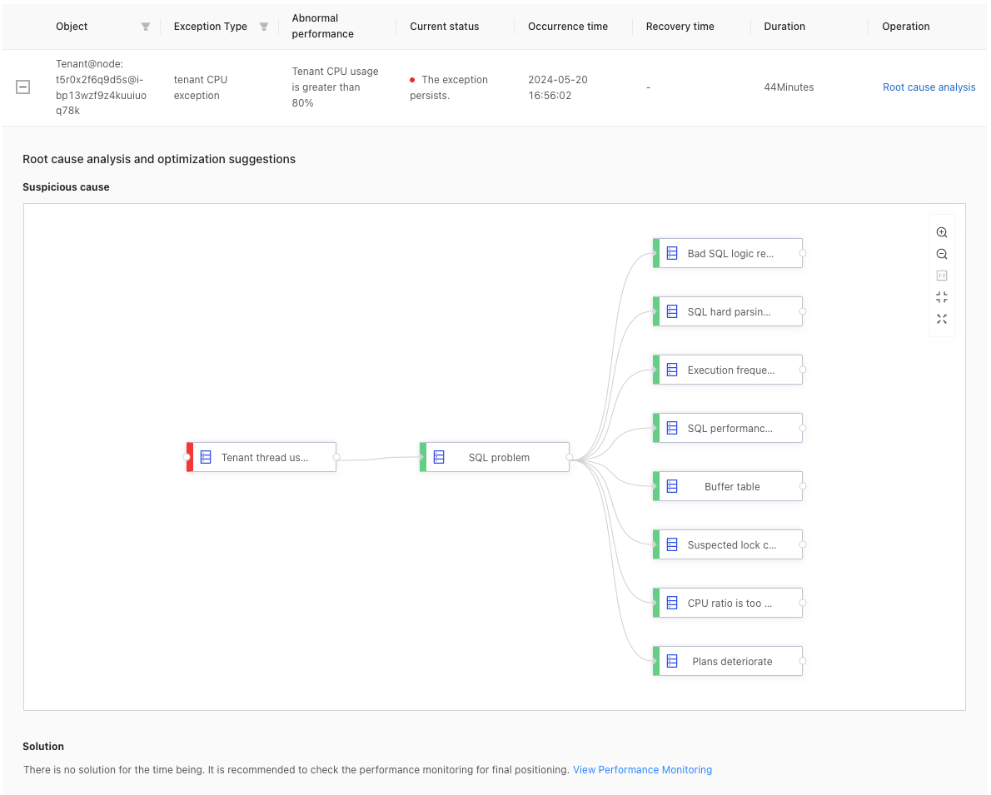Open the Exception Type column filter icon

tap(263, 27)
